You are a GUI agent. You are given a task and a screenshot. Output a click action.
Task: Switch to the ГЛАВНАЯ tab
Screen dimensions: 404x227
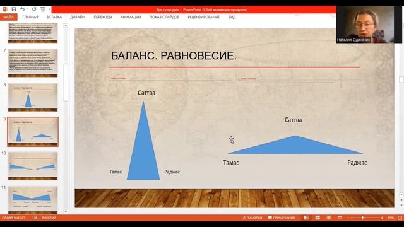click(30, 17)
